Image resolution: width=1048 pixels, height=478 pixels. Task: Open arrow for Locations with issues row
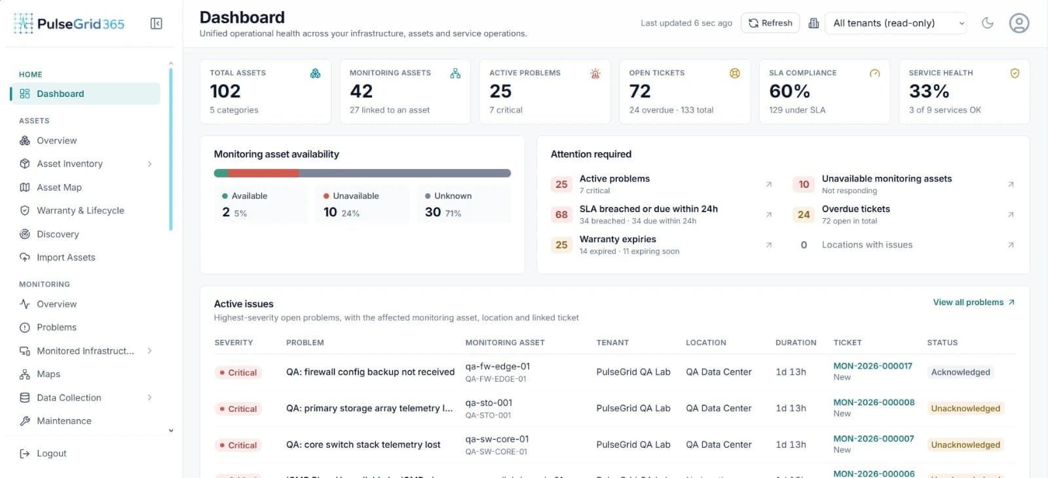1011,245
